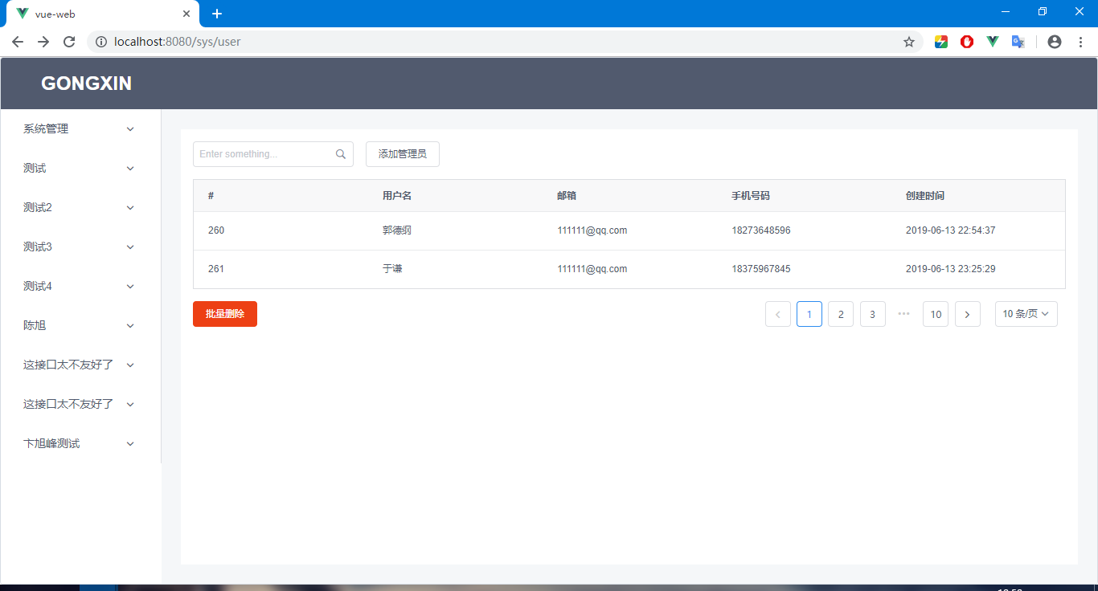Viewport: 1098px width, 591px height.
Task: View site information icon in address bar
Action: tap(101, 42)
